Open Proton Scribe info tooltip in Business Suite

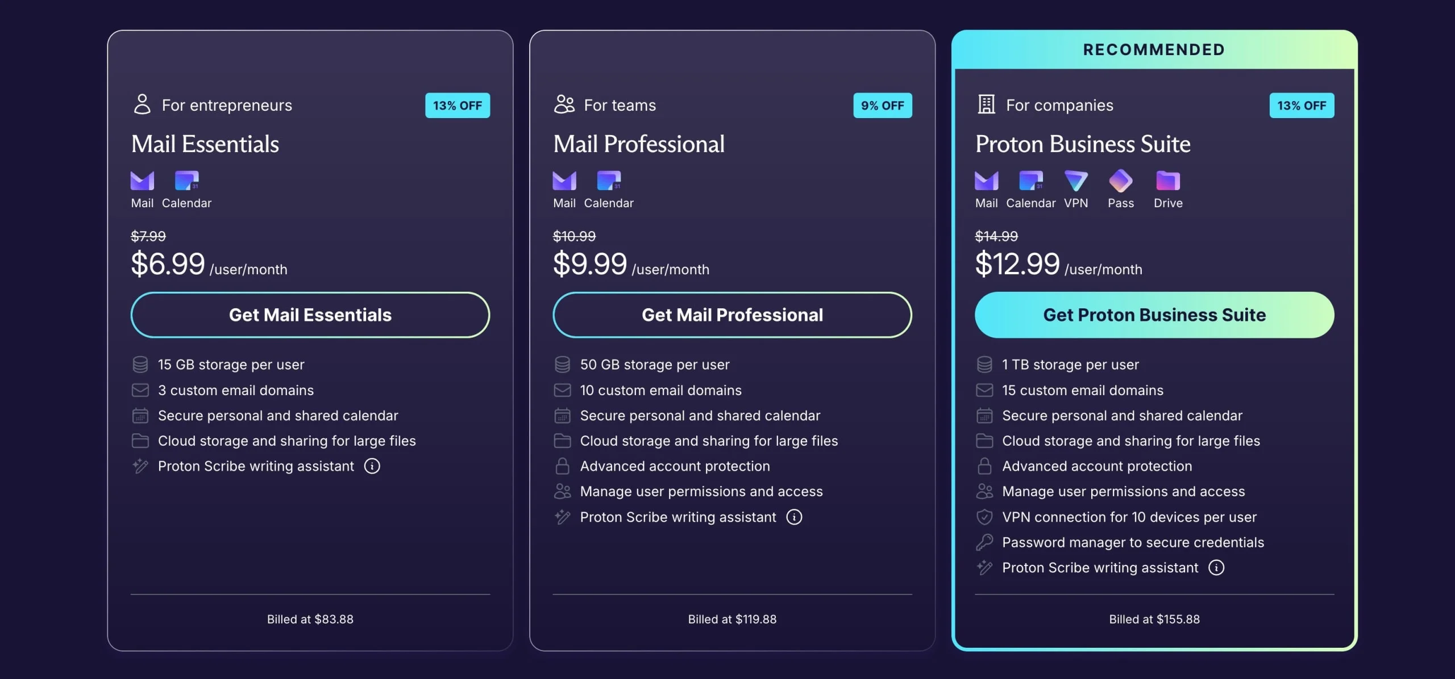coord(1217,567)
